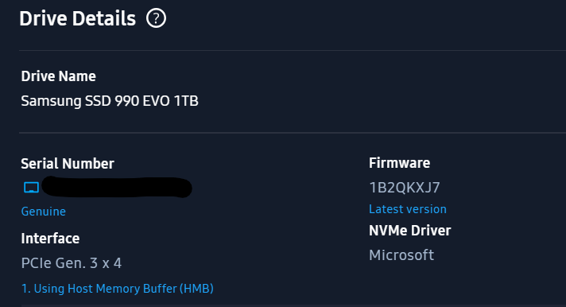
Task: Click the Samsung SSD 990 EVO 1TB name
Action: (110, 101)
